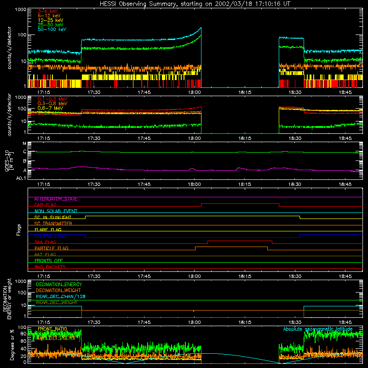Select the FRONTS_OFF flag label
Image resolution: width=368 pixels, height=368 pixels.
point(49,261)
